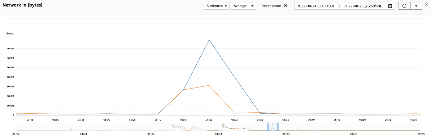Click the refresh graph icon
Image resolution: width=431 pixels, height=137 pixels.
(x=404, y=6)
